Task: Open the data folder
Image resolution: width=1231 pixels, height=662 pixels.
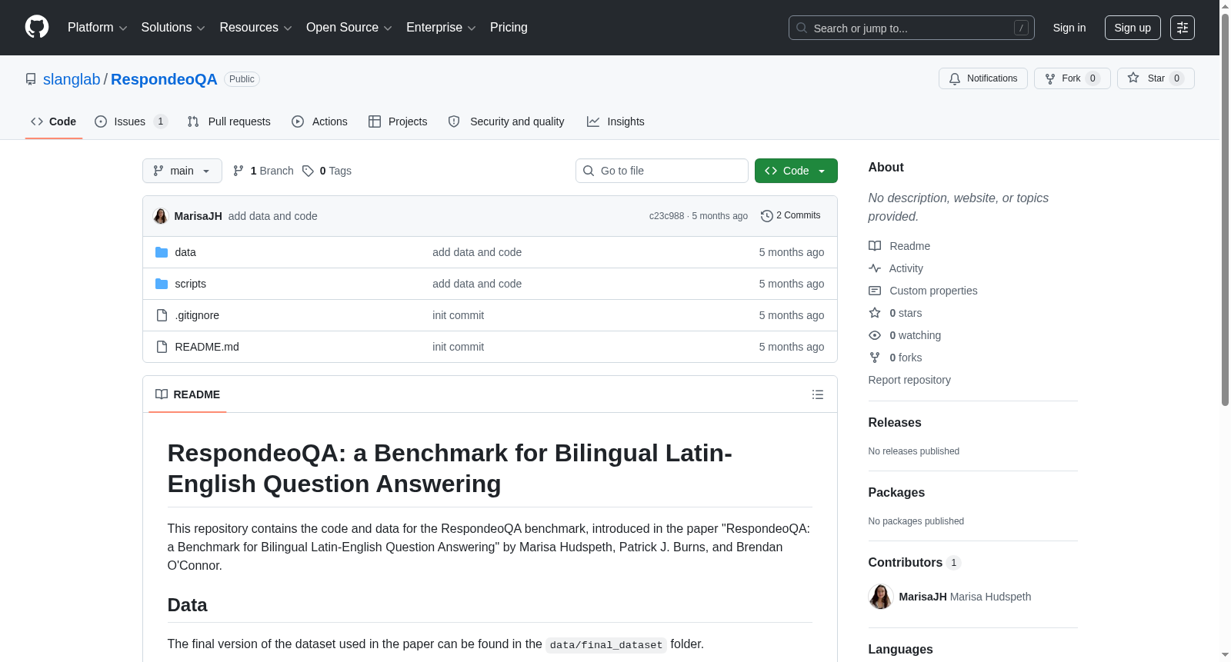Action: 185,252
